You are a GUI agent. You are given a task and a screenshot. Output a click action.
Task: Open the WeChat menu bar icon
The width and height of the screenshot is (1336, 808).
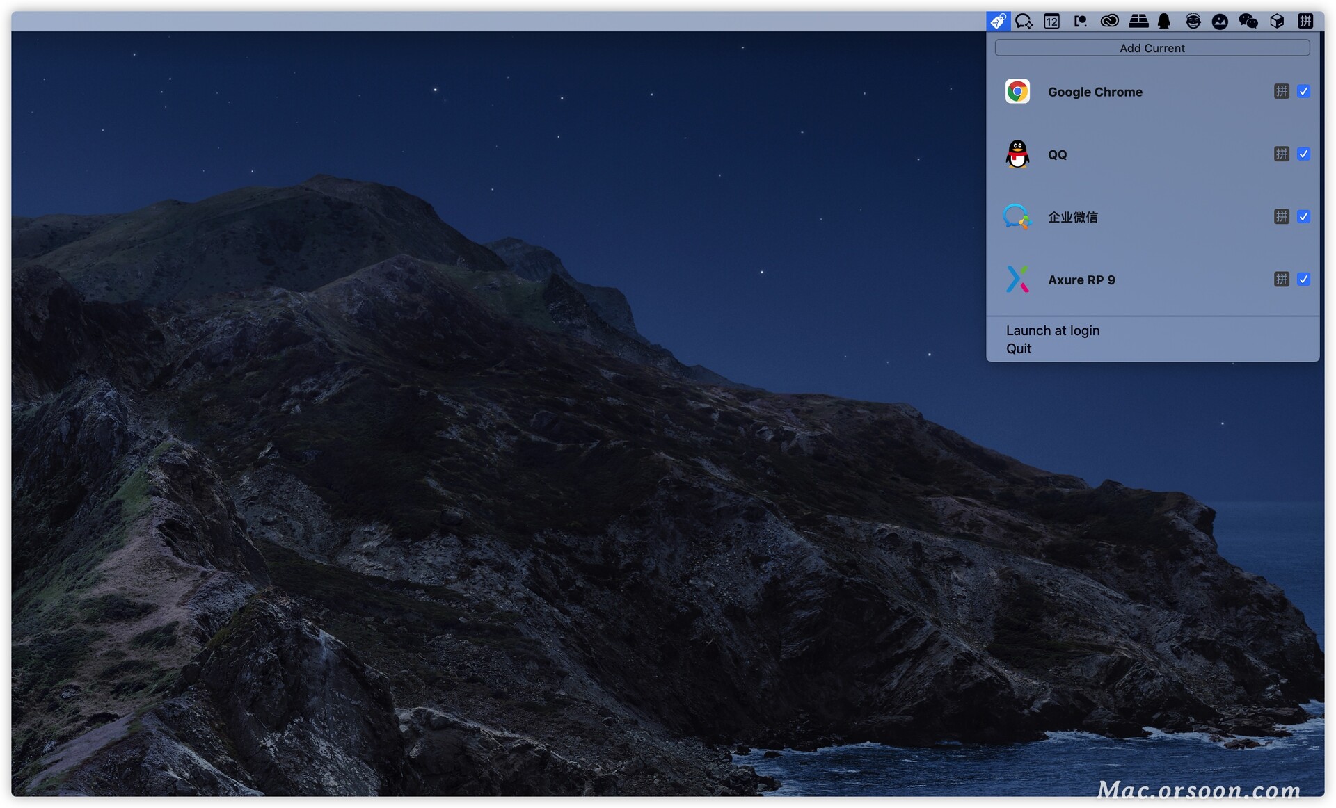(1248, 21)
